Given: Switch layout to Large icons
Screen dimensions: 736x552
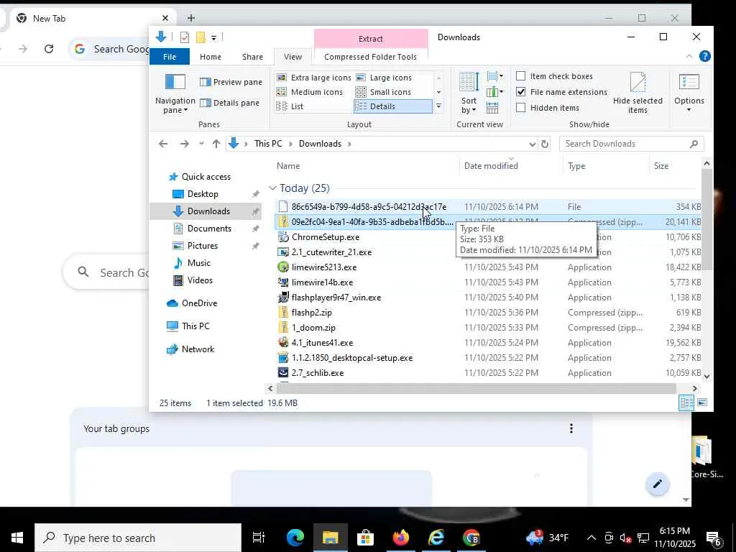Looking at the screenshot, I should pyautogui.click(x=384, y=78).
